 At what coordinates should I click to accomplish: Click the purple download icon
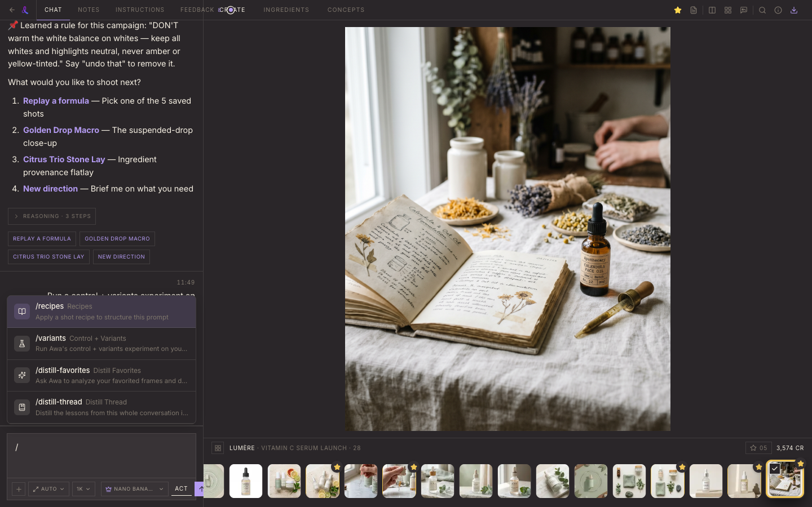[794, 10]
